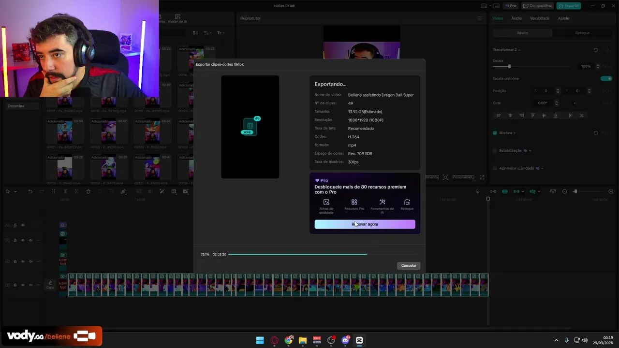Click the align top icon
The width and height of the screenshot is (619, 348).
pyautogui.click(x=533, y=116)
